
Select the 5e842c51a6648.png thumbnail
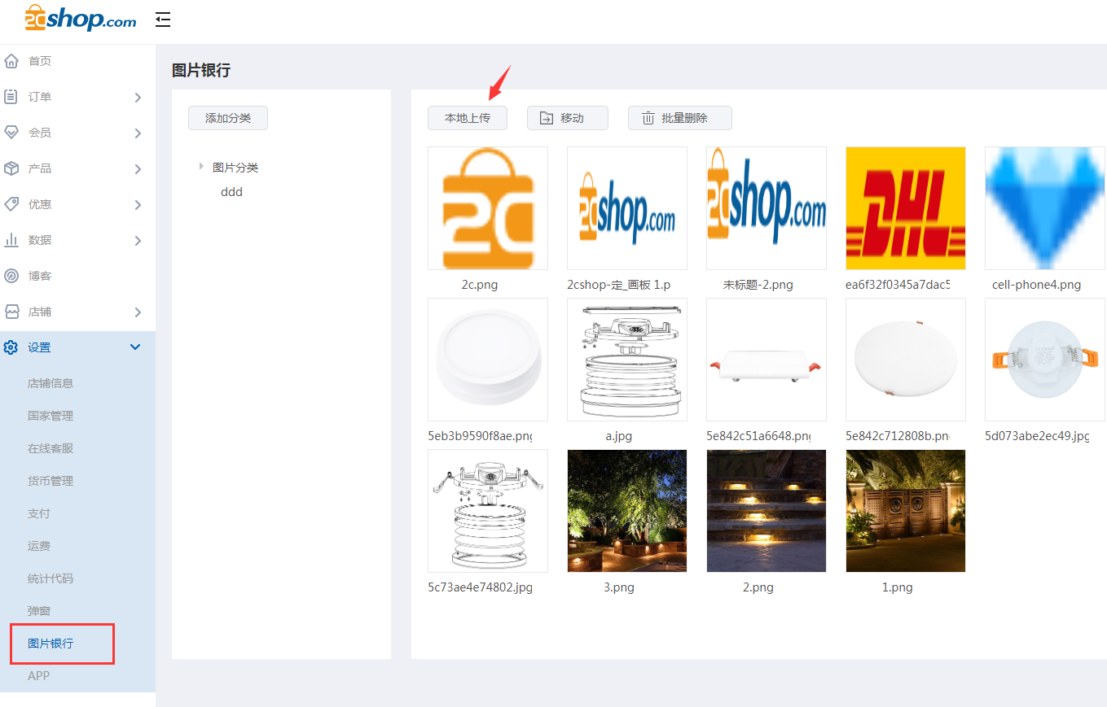pos(767,360)
